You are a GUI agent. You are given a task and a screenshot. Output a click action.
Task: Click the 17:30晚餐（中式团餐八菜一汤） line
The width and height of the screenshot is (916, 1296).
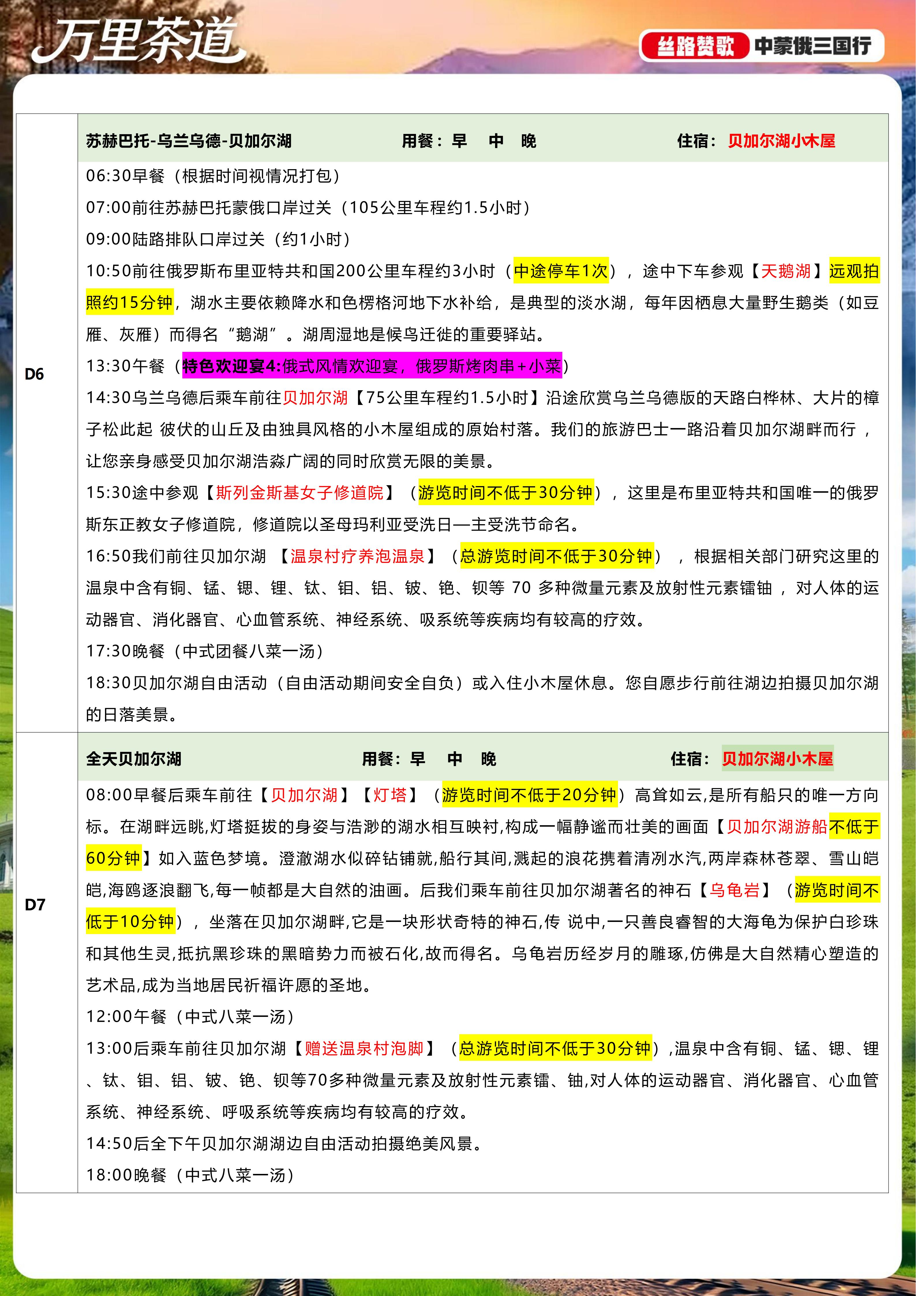[205, 651]
